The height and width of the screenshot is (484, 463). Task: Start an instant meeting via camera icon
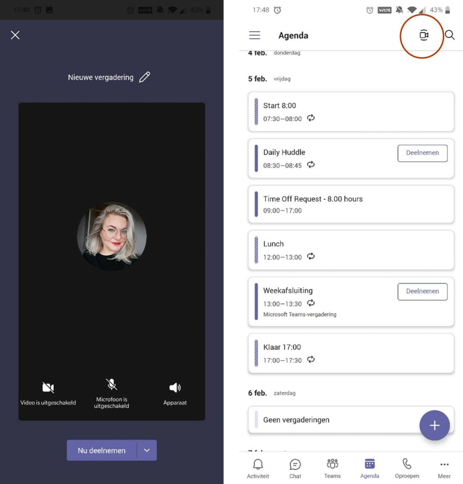[424, 35]
